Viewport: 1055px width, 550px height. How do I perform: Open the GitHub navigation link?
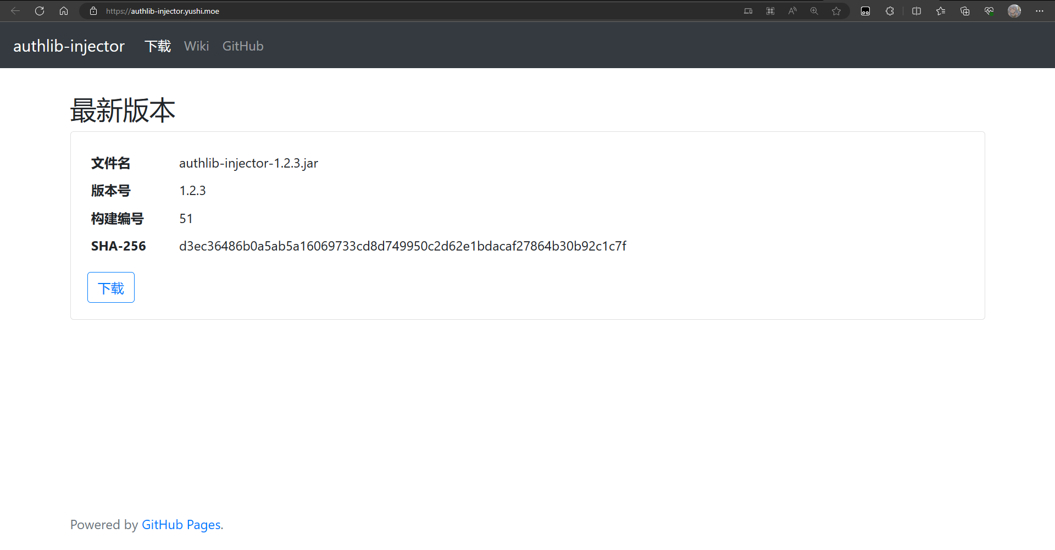click(243, 46)
